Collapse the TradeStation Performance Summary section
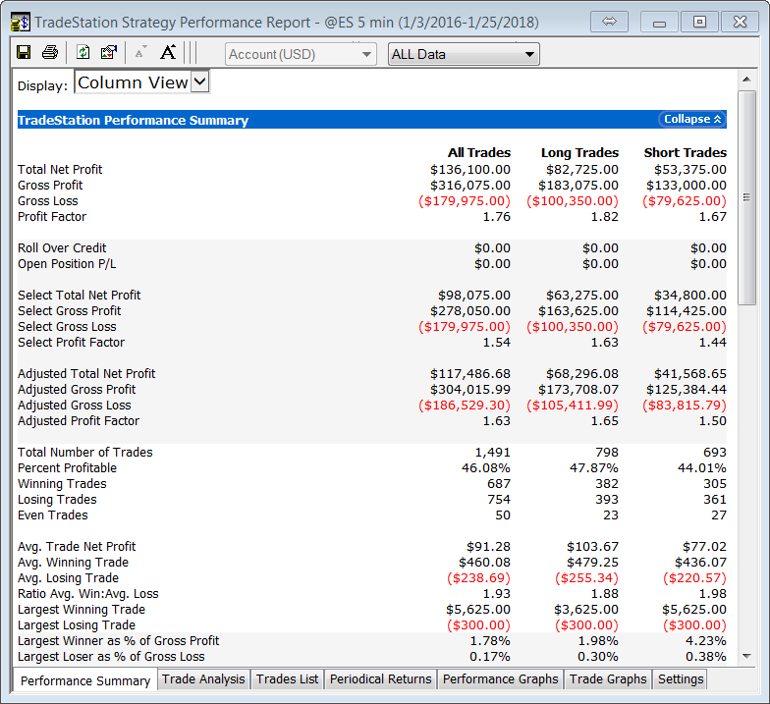 click(x=692, y=119)
